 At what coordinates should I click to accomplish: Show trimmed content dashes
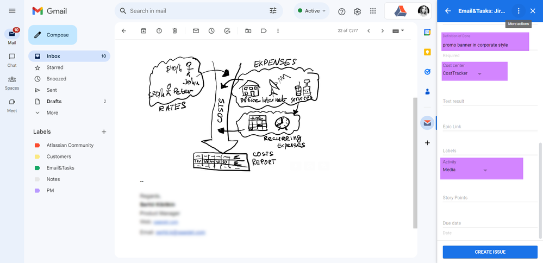tap(142, 181)
